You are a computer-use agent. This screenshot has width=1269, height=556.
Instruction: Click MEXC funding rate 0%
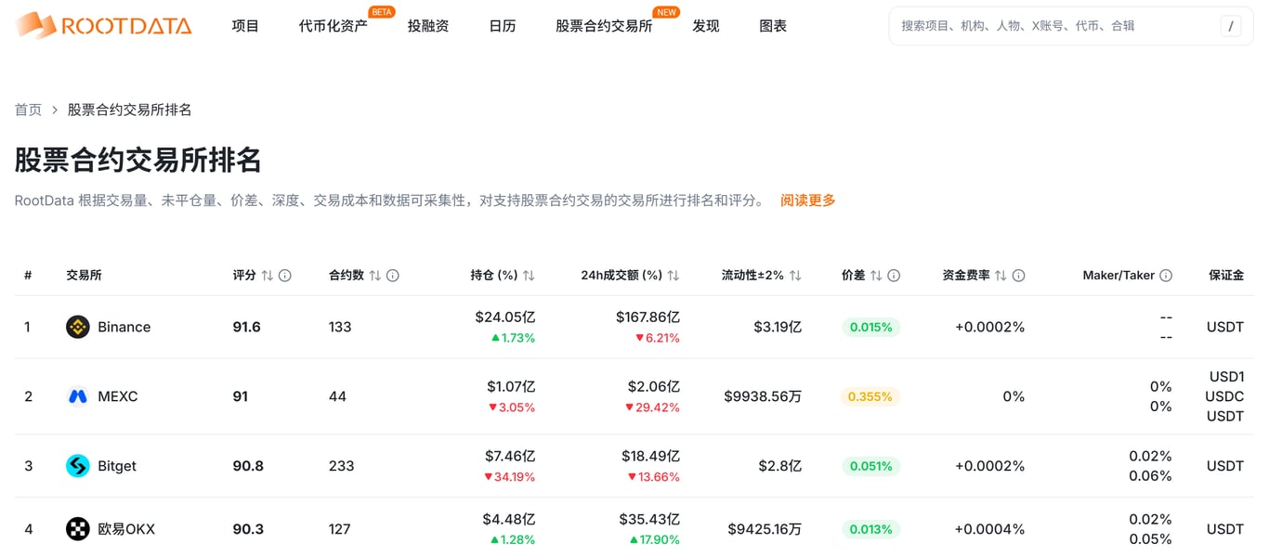[1014, 396]
